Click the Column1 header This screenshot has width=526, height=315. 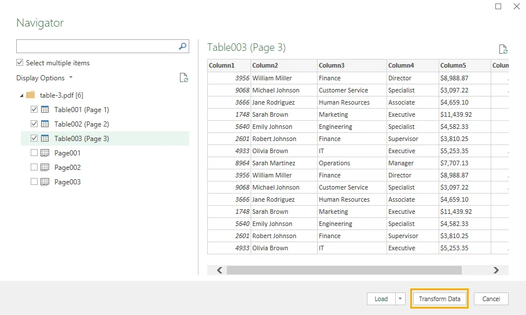(x=229, y=65)
